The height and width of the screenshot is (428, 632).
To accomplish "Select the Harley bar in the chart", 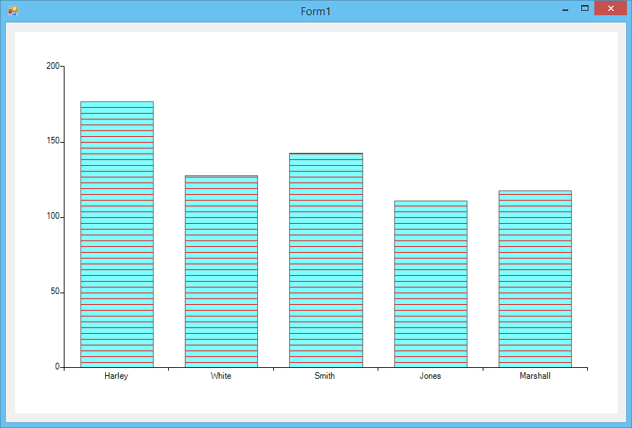I will (x=117, y=235).
